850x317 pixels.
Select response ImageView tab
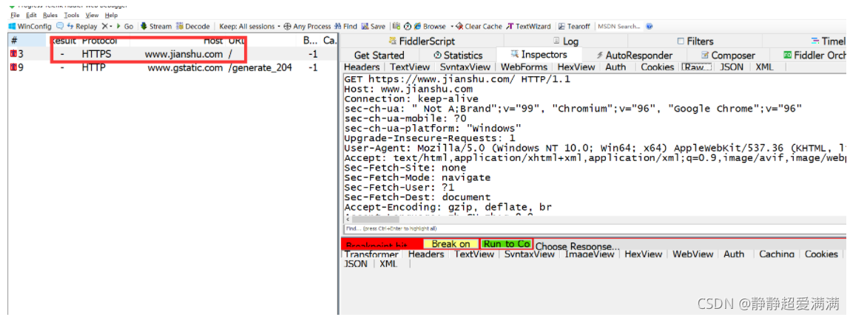tap(590, 254)
